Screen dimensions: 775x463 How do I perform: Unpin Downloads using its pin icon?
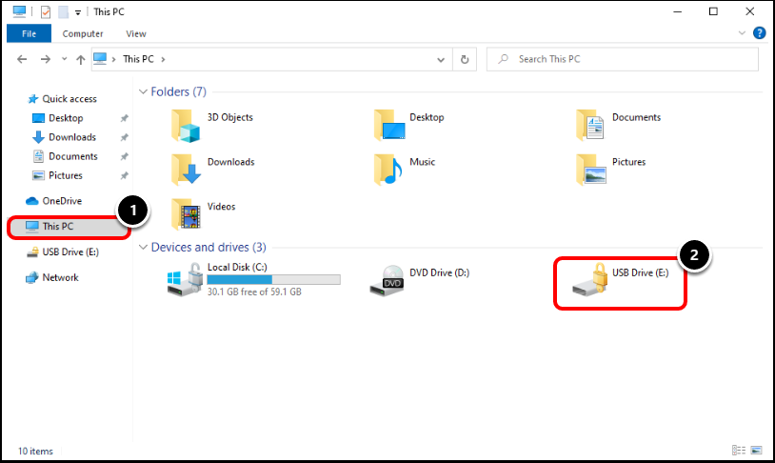(124, 137)
